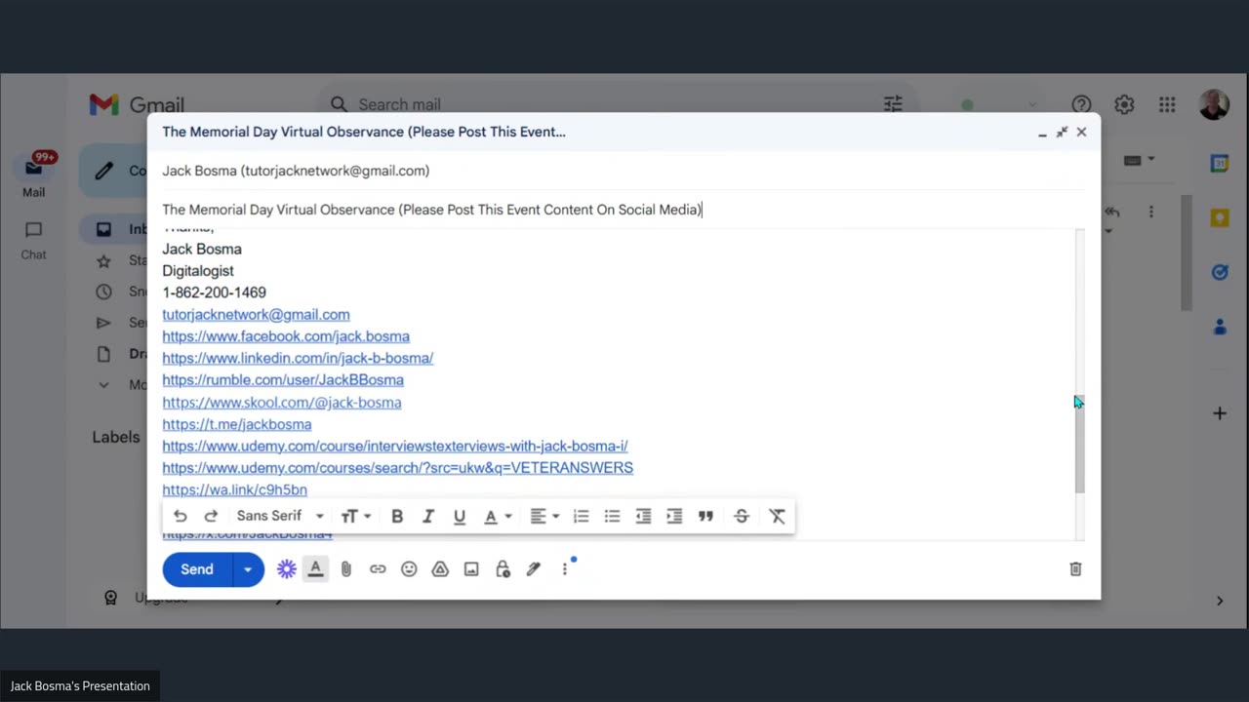Insert a numbered list
Screen dimensions: 1249x702
tap(581, 517)
